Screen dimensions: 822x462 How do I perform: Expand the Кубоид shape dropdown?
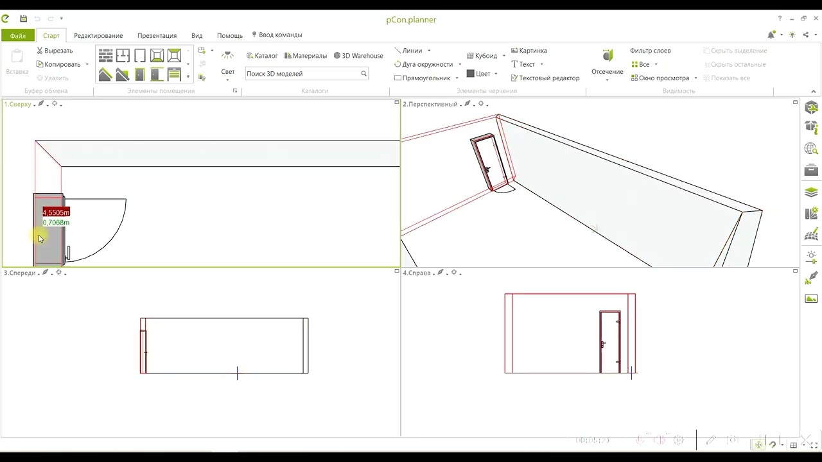(503, 56)
